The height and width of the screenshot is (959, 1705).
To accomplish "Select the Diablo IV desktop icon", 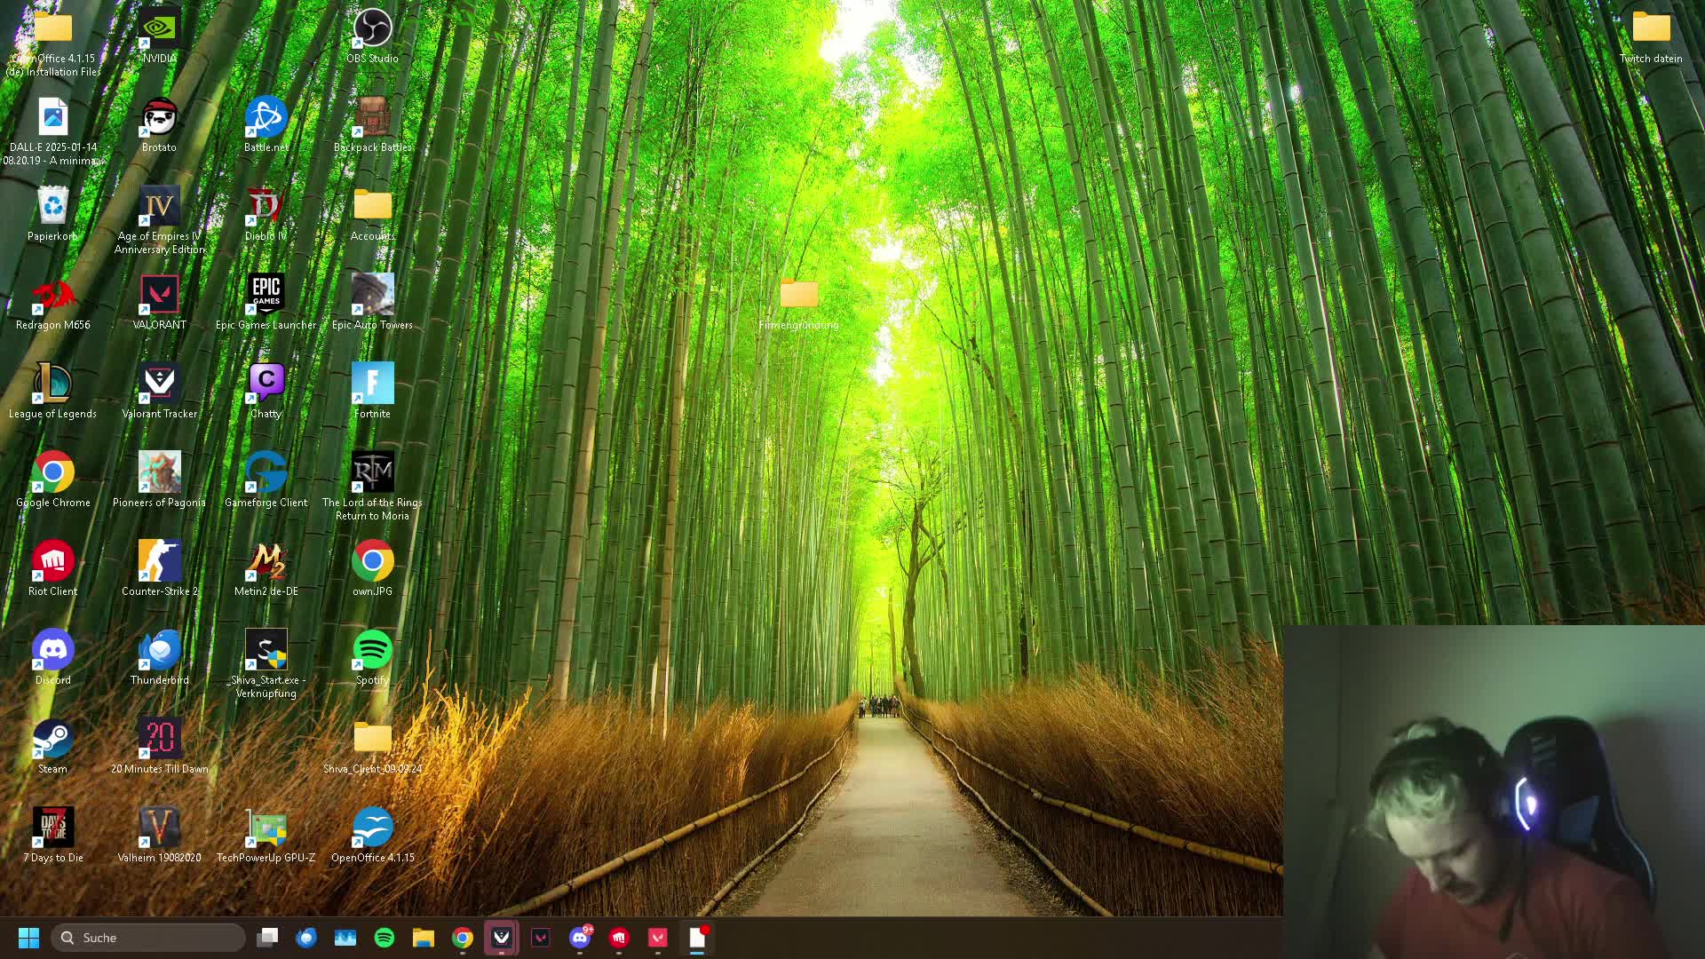I will point(266,213).
